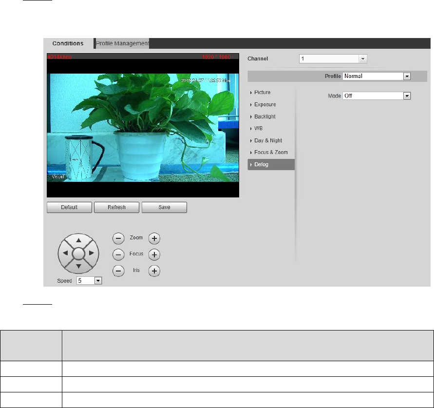Tilt camera up with PTZ arrow
The height and width of the screenshot is (408, 434).
click(x=78, y=240)
